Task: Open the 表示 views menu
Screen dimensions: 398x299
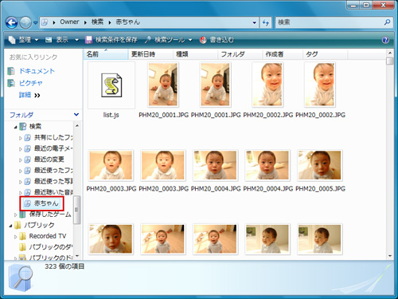Action: 62,40
